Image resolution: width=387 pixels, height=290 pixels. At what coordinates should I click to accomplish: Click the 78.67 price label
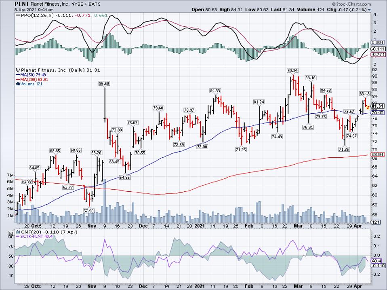pos(349,111)
